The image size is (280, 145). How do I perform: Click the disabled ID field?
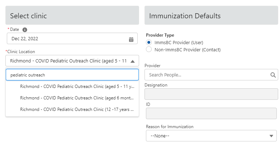[211, 113]
